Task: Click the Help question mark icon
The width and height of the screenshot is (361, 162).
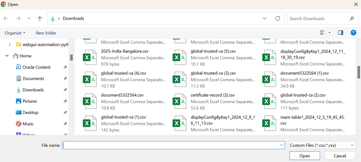Action: coord(353,33)
